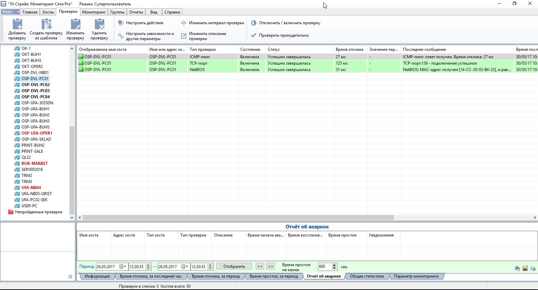The height and width of the screenshot is (290, 538).
Task: Open Время отклика, за последний час tab
Action: tap(151, 276)
